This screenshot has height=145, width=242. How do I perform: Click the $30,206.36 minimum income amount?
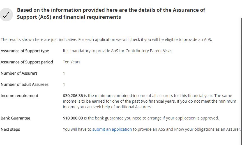(73, 96)
